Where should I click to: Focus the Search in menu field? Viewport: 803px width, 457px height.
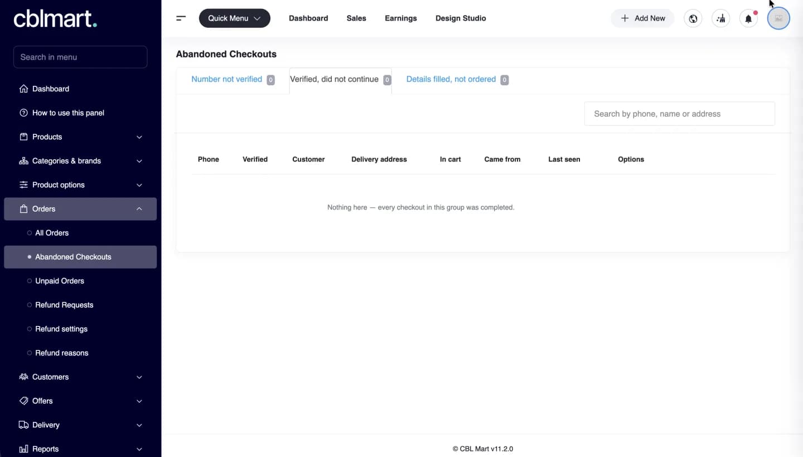(80, 57)
